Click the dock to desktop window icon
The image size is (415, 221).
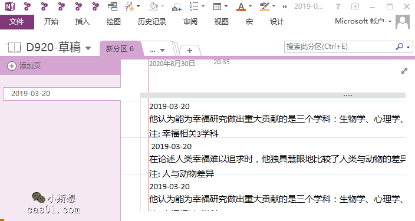(113, 6)
